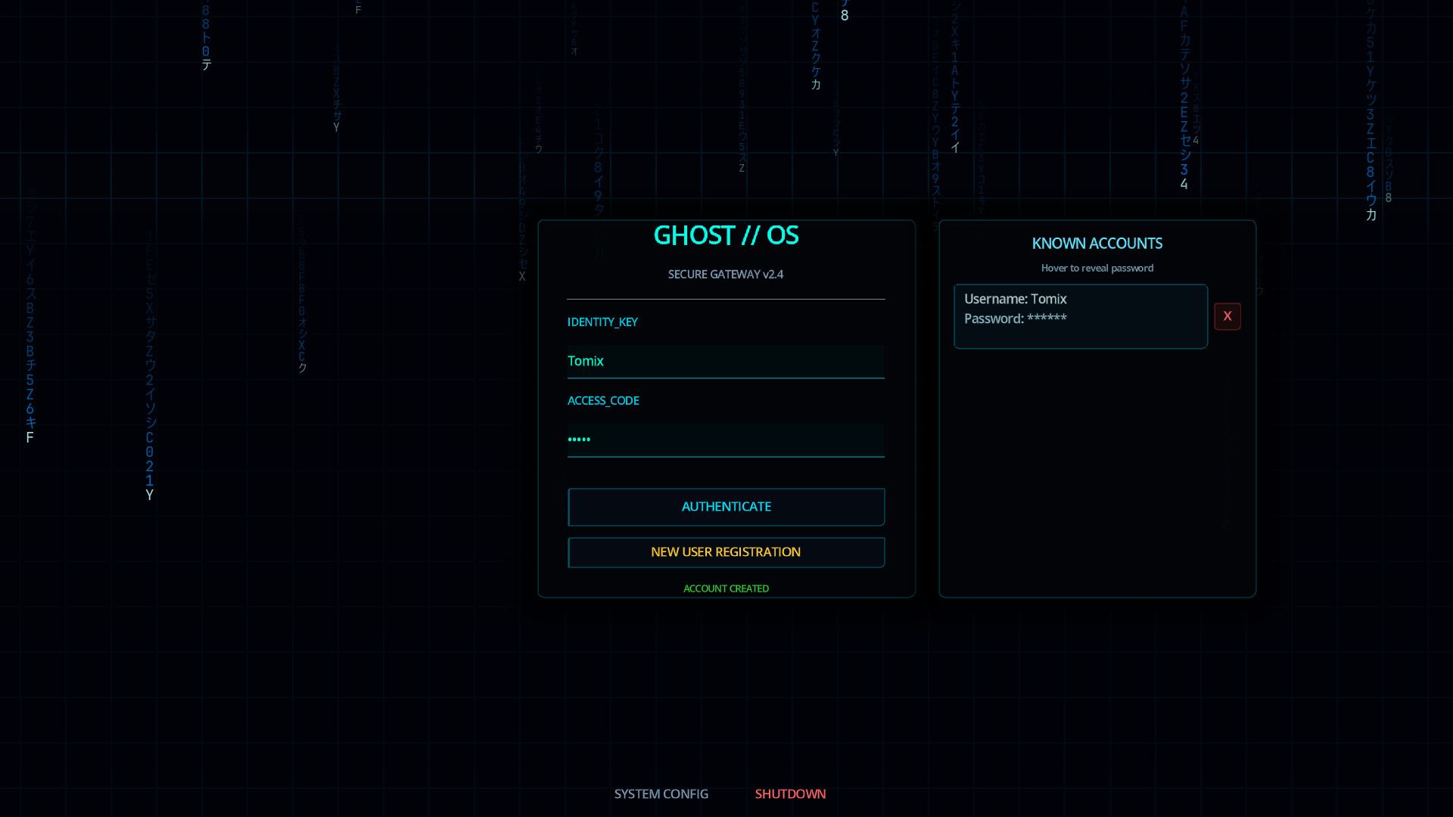Click the masked Password line in account card
1453x817 pixels.
1015,318
